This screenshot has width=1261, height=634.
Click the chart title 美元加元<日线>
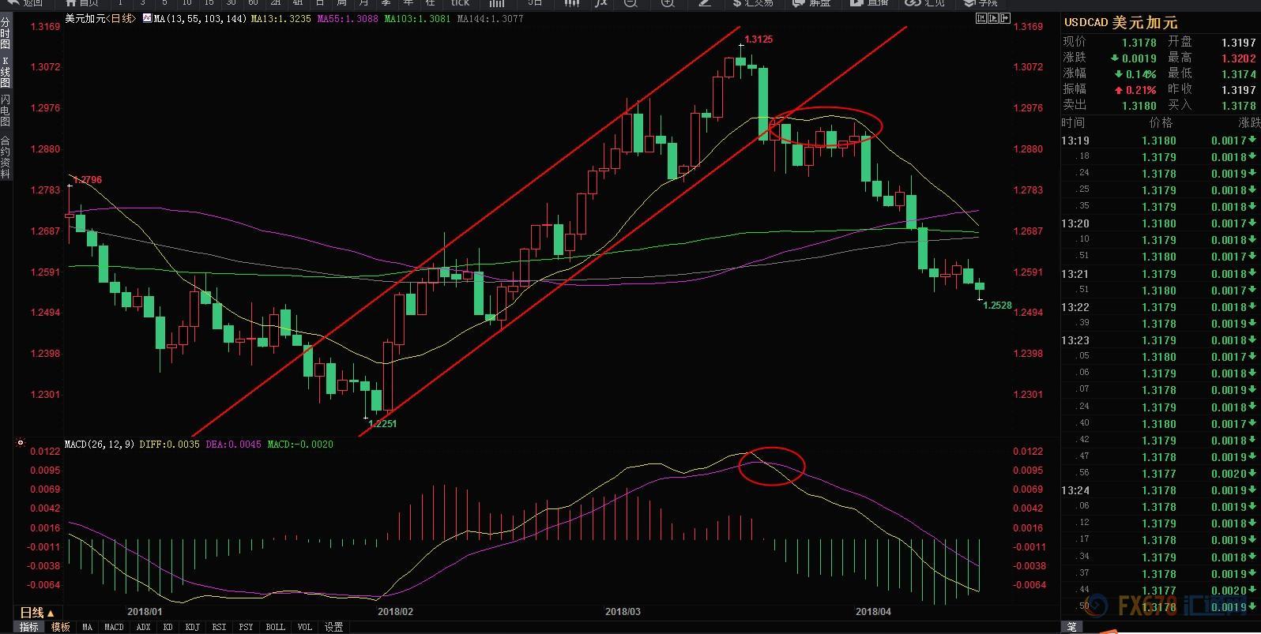pyautogui.click(x=100, y=18)
